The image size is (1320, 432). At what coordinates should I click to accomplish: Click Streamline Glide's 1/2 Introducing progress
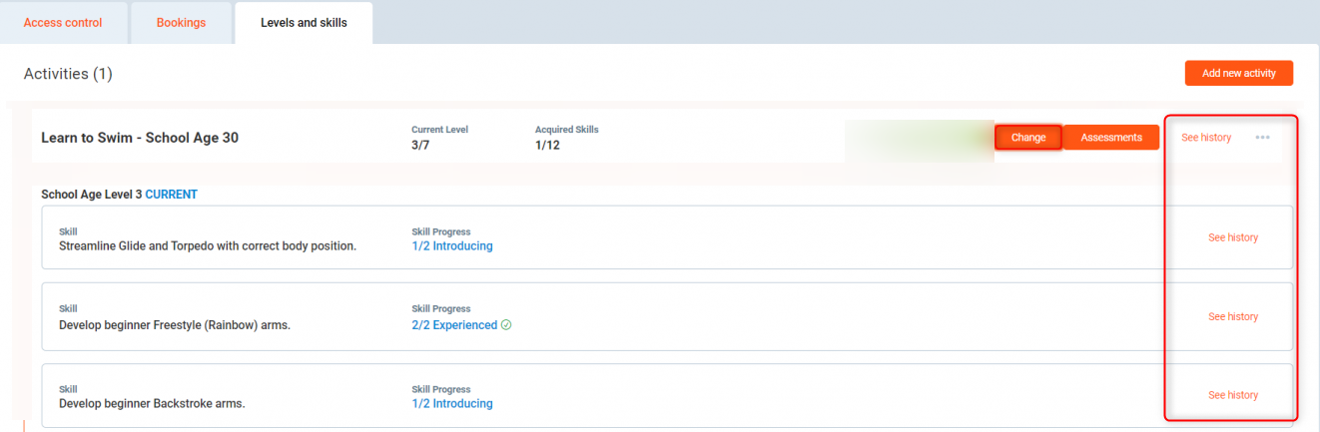click(x=451, y=245)
